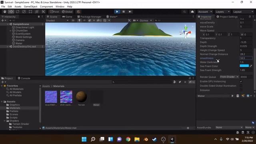
Task: Click the scene orientation gizmo
Action: [x=186, y=32]
